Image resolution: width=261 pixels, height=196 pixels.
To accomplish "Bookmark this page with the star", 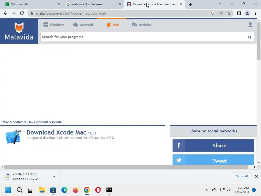I will (x=229, y=13).
